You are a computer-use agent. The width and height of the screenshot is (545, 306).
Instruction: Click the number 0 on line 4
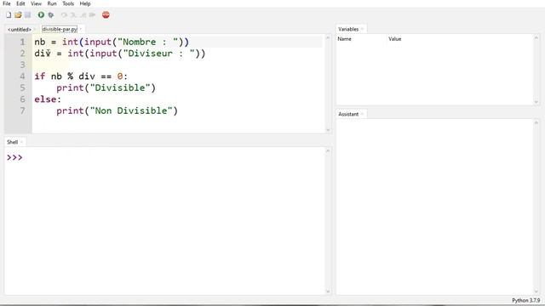point(120,76)
